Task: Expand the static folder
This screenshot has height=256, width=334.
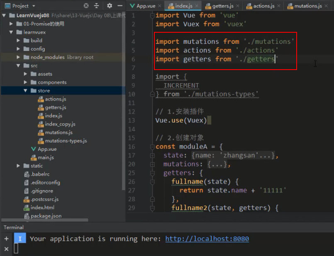Action: click(x=18, y=166)
